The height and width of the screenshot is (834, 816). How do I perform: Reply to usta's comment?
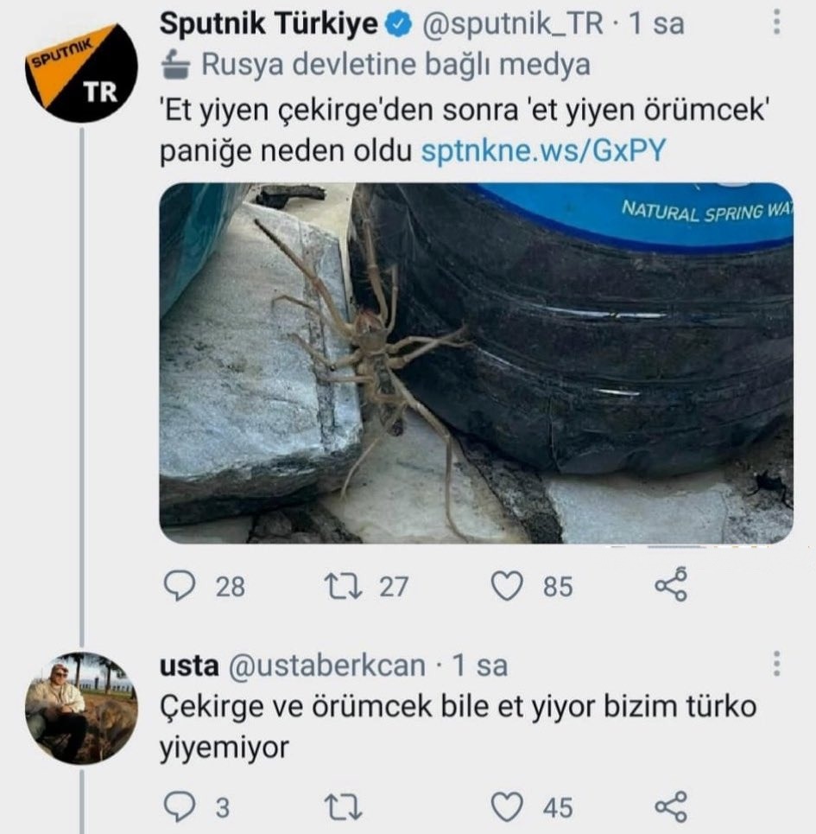tap(180, 806)
